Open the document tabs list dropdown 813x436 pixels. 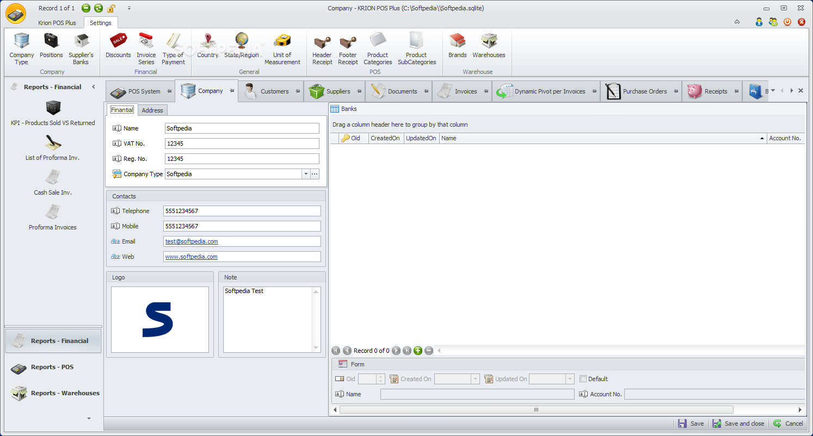coord(773,91)
